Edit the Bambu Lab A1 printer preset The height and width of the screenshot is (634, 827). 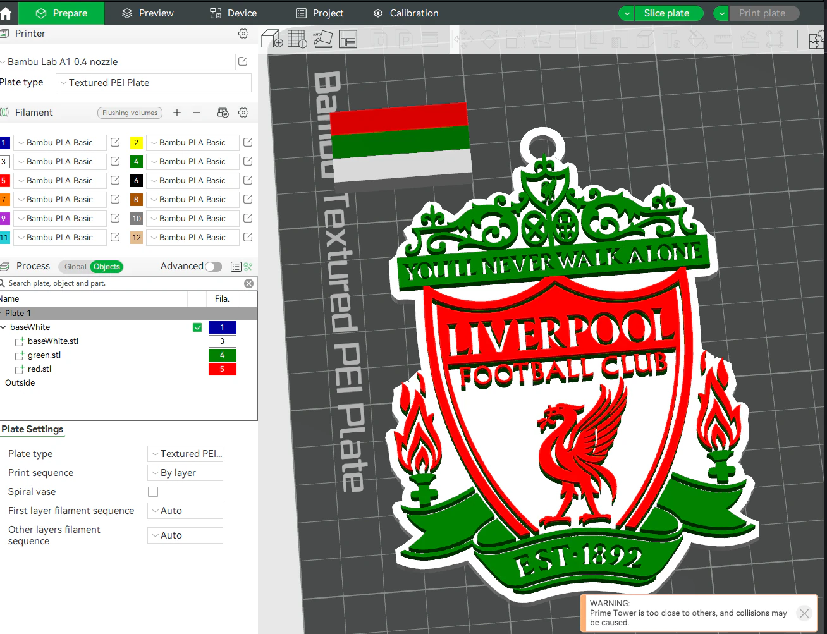[243, 61]
